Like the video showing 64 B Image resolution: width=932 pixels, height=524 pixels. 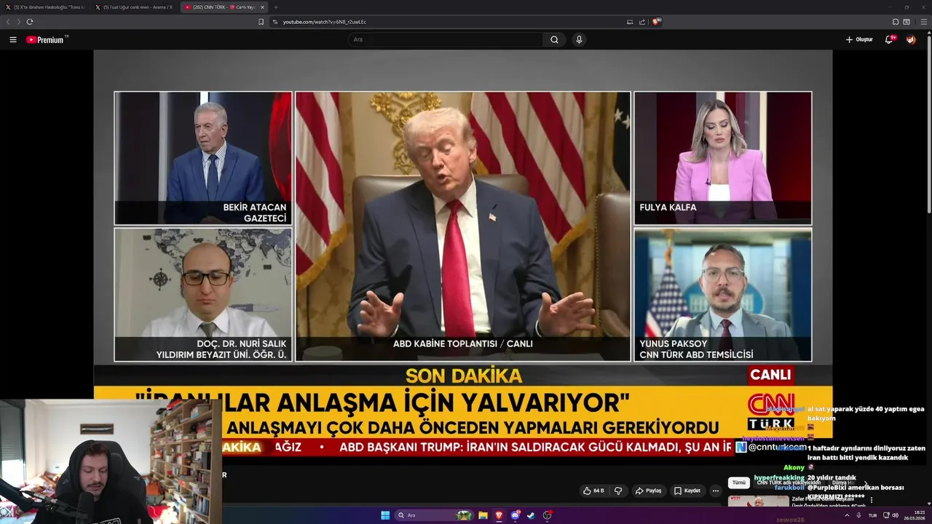click(x=593, y=491)
